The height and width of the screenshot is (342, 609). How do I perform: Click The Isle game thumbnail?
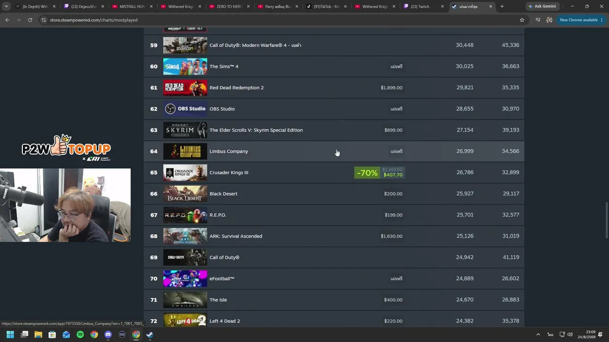[185, 300]
